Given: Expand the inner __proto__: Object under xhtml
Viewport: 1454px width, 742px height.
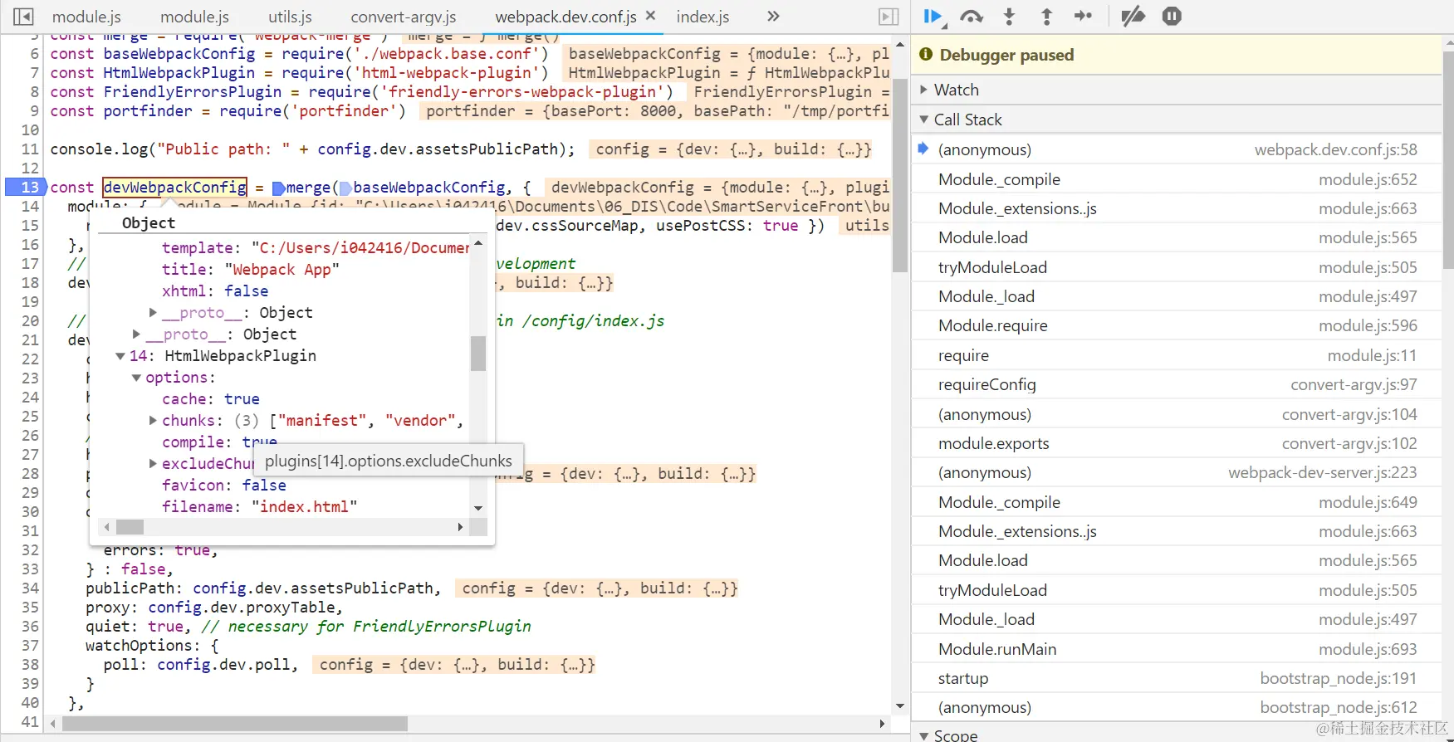Looking at the screenshot, I should [x=153, y=313].
